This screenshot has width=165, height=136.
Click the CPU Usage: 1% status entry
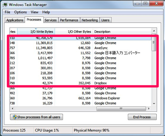click(x=47, y=130)
